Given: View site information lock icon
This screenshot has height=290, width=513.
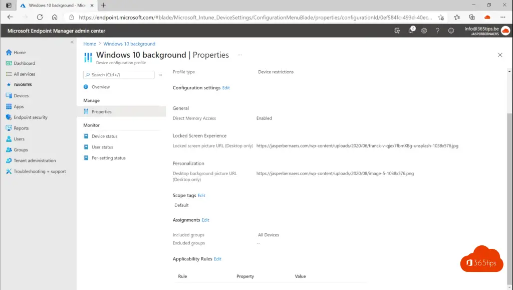Looking at the screenshot, I should (71, 17).
